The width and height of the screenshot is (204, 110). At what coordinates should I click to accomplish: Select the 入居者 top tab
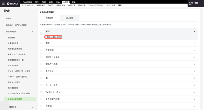(x=66, y=2)
